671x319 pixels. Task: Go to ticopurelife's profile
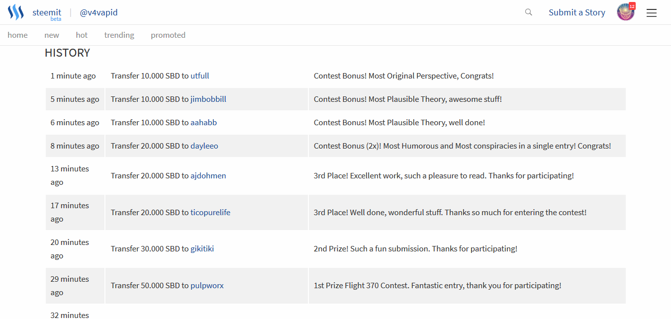coord(210,213)
